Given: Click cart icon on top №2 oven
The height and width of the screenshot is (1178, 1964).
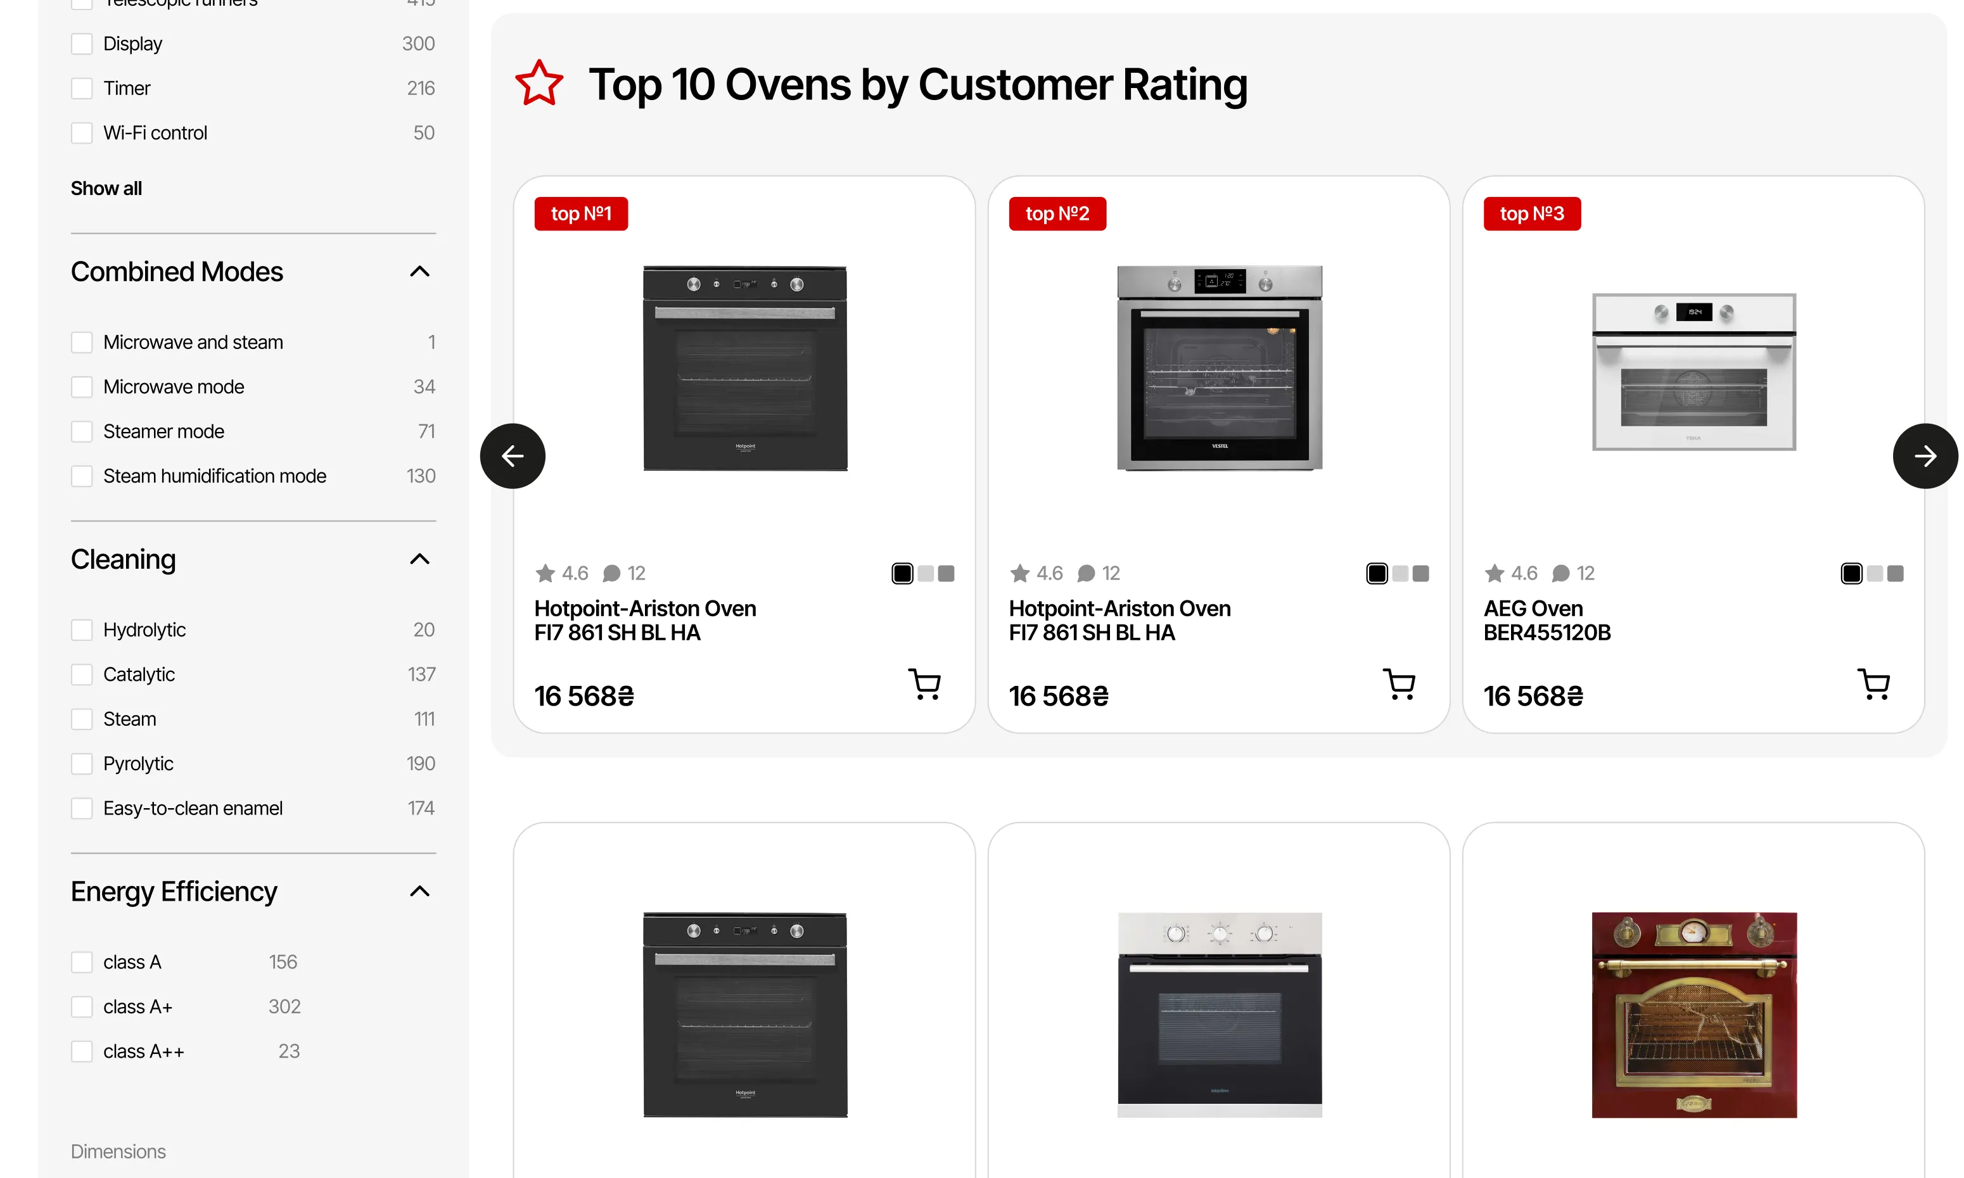Looking at the screenshot, I should [x=1399, y=684].
